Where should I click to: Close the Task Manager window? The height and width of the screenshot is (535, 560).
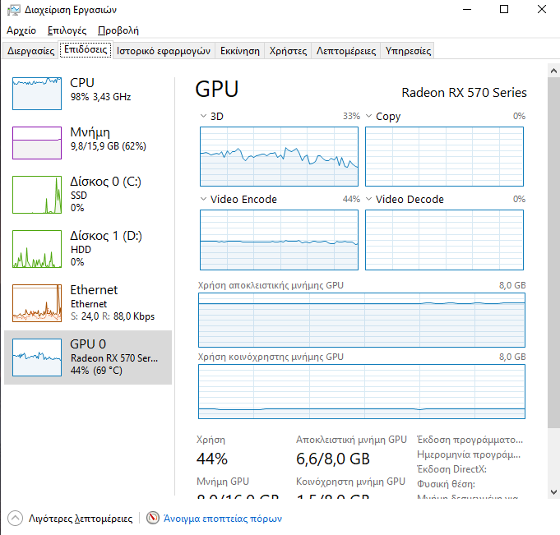tap(542, 9)
